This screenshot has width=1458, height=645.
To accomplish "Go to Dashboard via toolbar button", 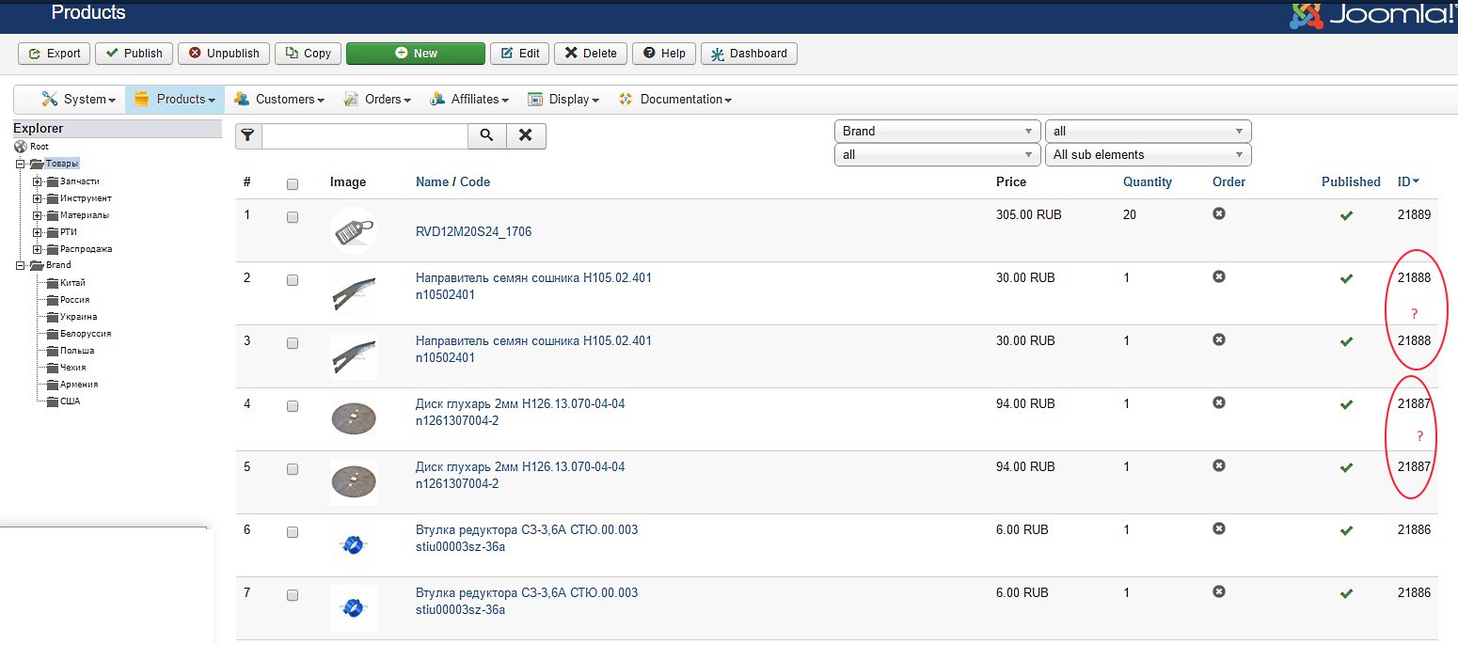I will tap(749, 54).
